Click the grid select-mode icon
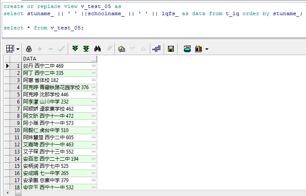Screen dimensions: 306x196 pyautogui.click(x=10, y=49)
